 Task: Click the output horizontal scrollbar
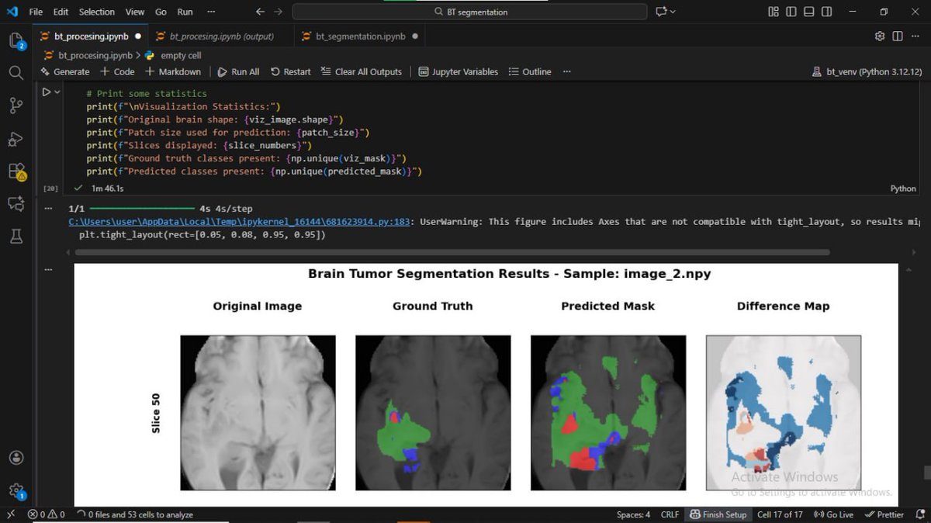pyautogui.click(x=452, y=252)
